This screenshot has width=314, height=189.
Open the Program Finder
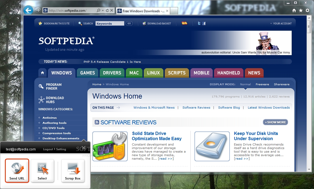(x=50, y=86)
